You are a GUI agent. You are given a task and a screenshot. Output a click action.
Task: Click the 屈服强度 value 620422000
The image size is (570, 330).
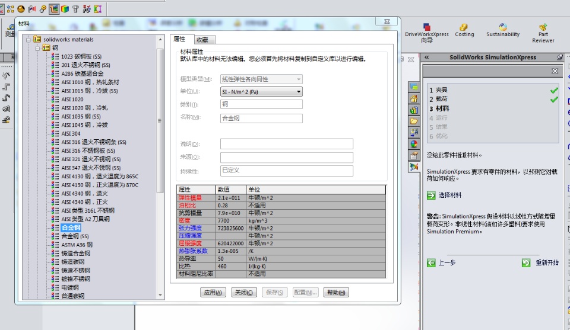click(x=230, y=244)
